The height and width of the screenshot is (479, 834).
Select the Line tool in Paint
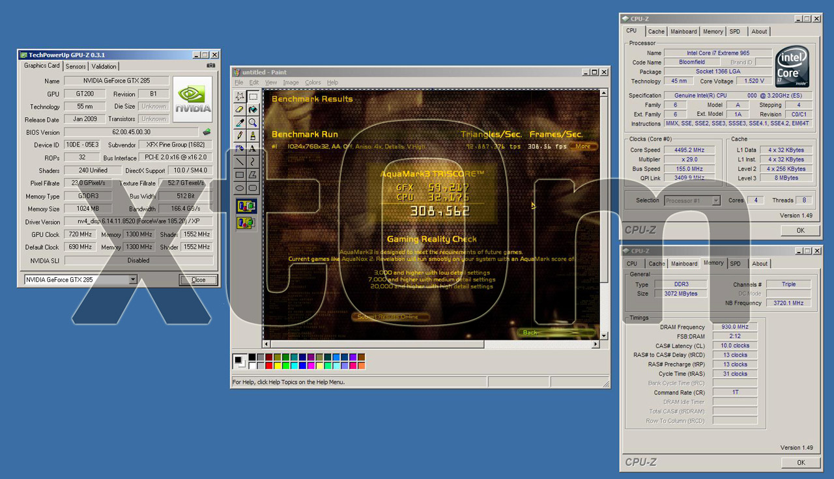pos(240,161)
